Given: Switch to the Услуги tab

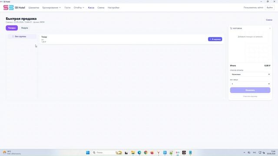Looking at the screenshot, I should (24, 28).
